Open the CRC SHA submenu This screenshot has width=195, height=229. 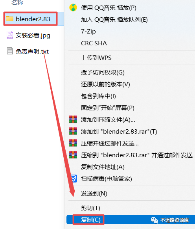click(x=94, y=43)
